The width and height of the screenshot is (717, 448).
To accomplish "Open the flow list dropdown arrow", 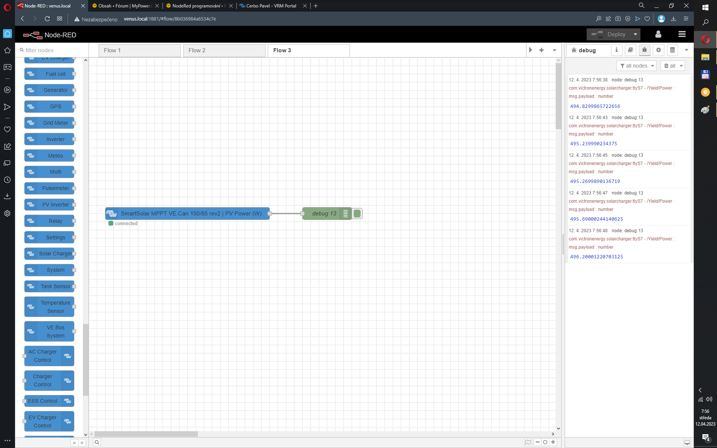I will pyautogui.click(x=555, y=50).
